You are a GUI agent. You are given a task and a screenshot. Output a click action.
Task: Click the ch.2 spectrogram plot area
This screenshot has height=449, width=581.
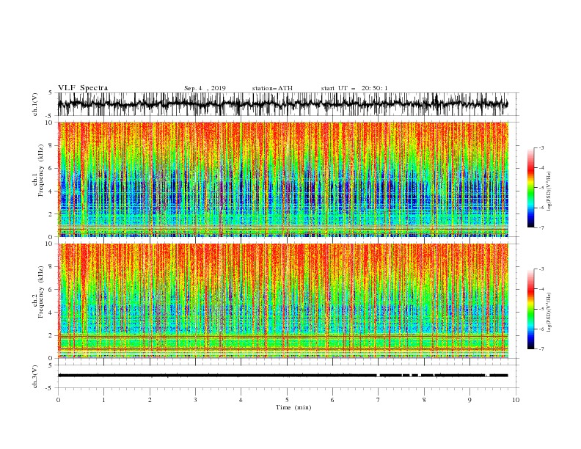point(283,301)
